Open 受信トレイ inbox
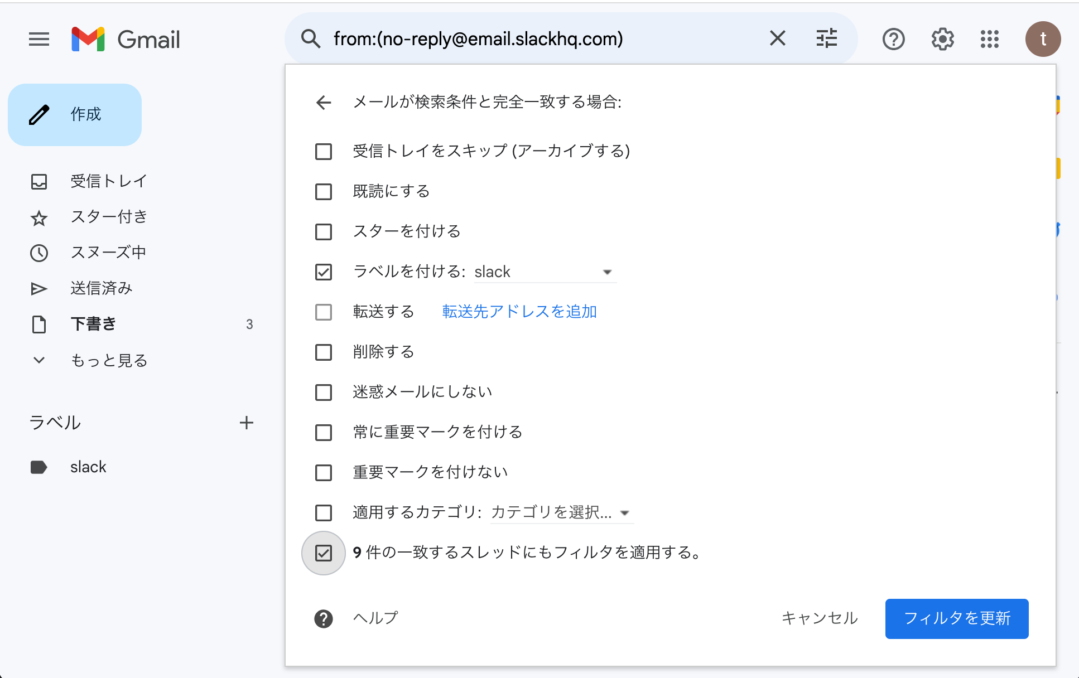This screenshot has width=1079, height=678. [x=108, y=181]
